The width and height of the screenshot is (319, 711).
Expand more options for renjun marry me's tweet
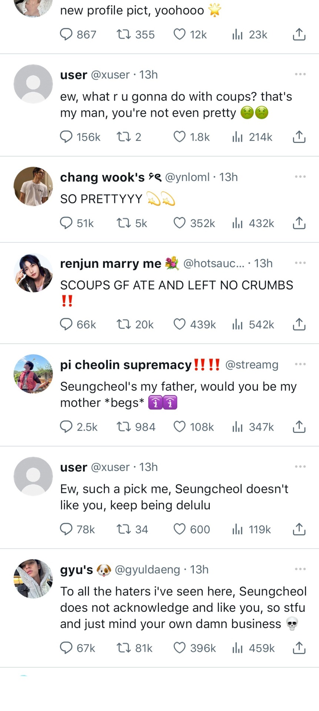click(x=300, y=263)
